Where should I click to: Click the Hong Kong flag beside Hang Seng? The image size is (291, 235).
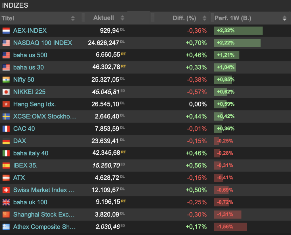(x=6, y=104)
